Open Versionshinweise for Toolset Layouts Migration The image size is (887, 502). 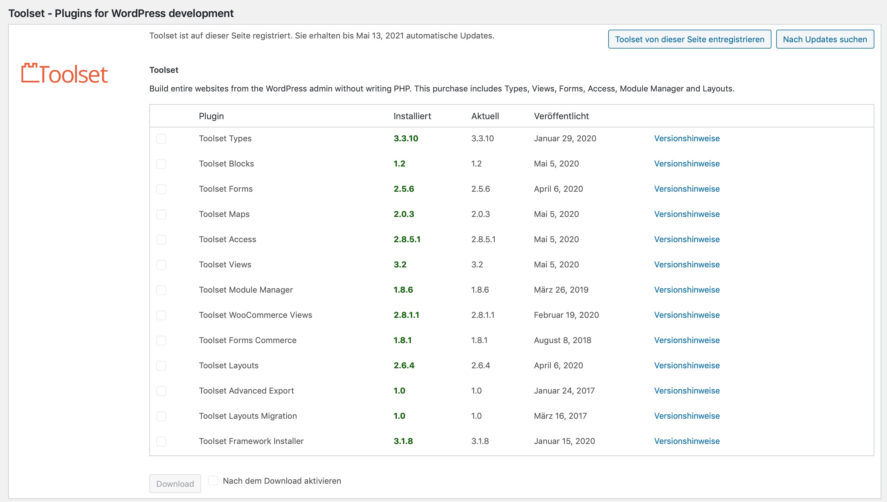pos(687,416)
